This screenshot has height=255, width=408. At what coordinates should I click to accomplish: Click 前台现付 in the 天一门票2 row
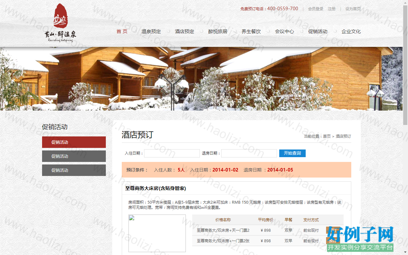point(311,230)
